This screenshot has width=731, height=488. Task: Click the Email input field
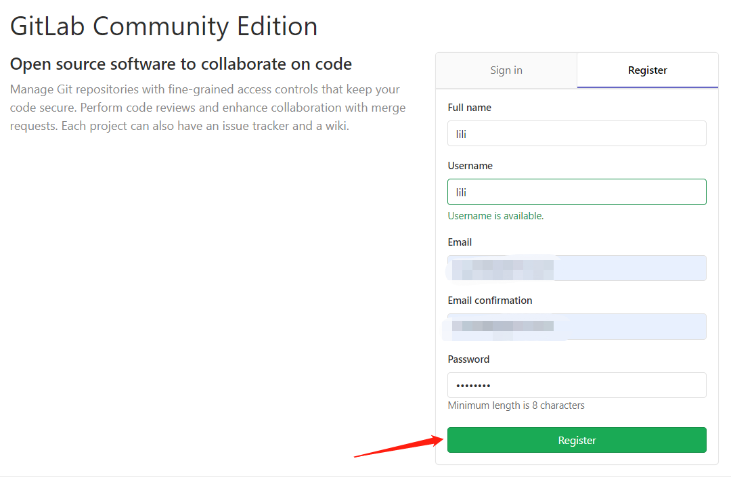pyautogui.click(x=577, y=268)
